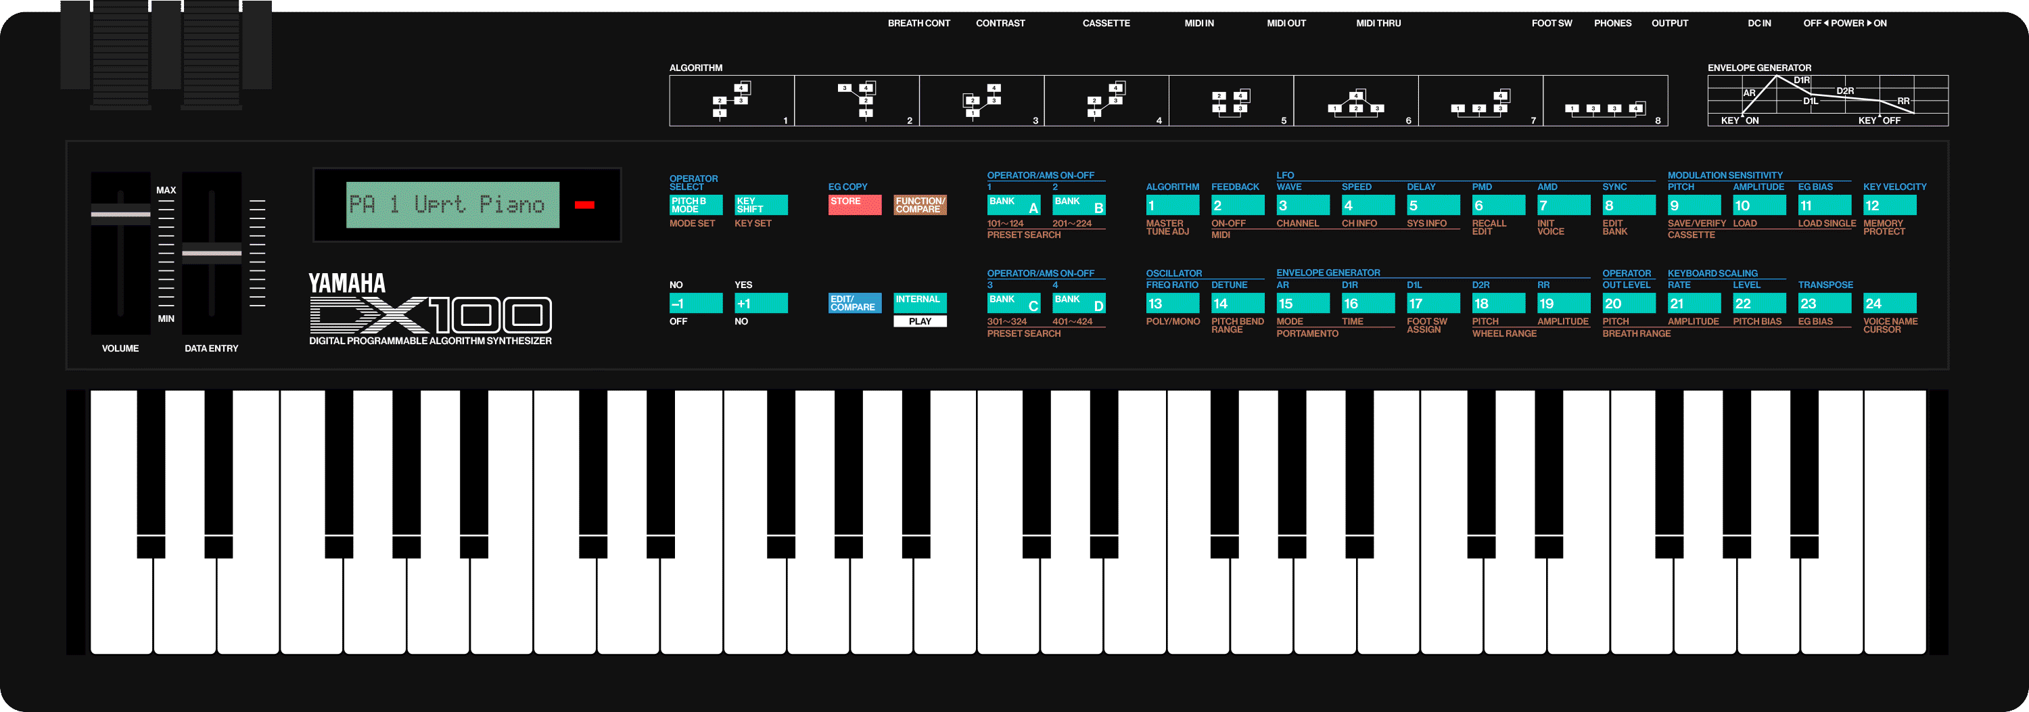Select algorithm 7 diagram
The height and width of the screenshot is (712, 2029).
pos(1480,101)
